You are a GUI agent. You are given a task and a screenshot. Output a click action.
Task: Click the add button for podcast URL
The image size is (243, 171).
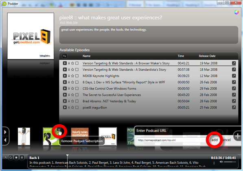tap(215, 140)
